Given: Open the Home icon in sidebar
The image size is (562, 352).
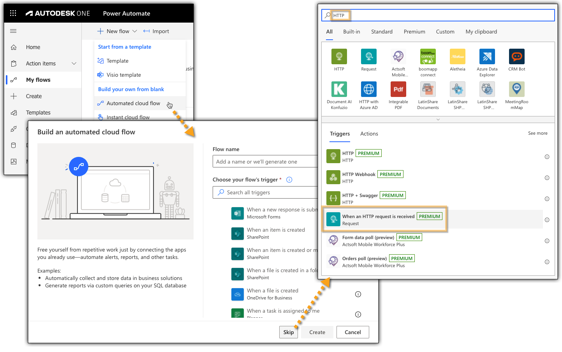Looking at the screenshot, I should point(14,47).
